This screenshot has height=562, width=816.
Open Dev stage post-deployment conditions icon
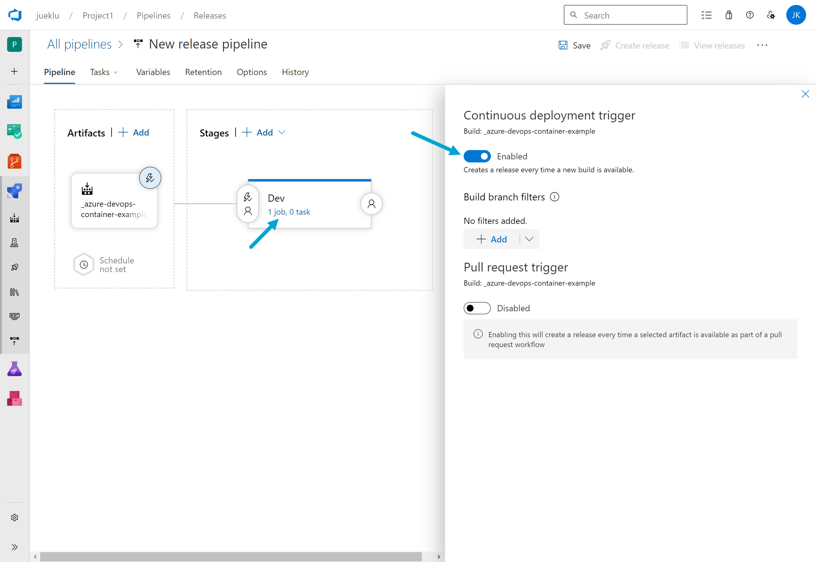coord(371,204)
